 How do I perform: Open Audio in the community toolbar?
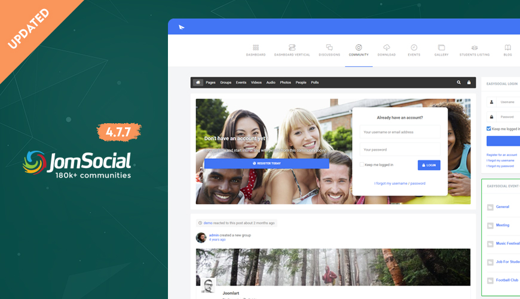271,83
